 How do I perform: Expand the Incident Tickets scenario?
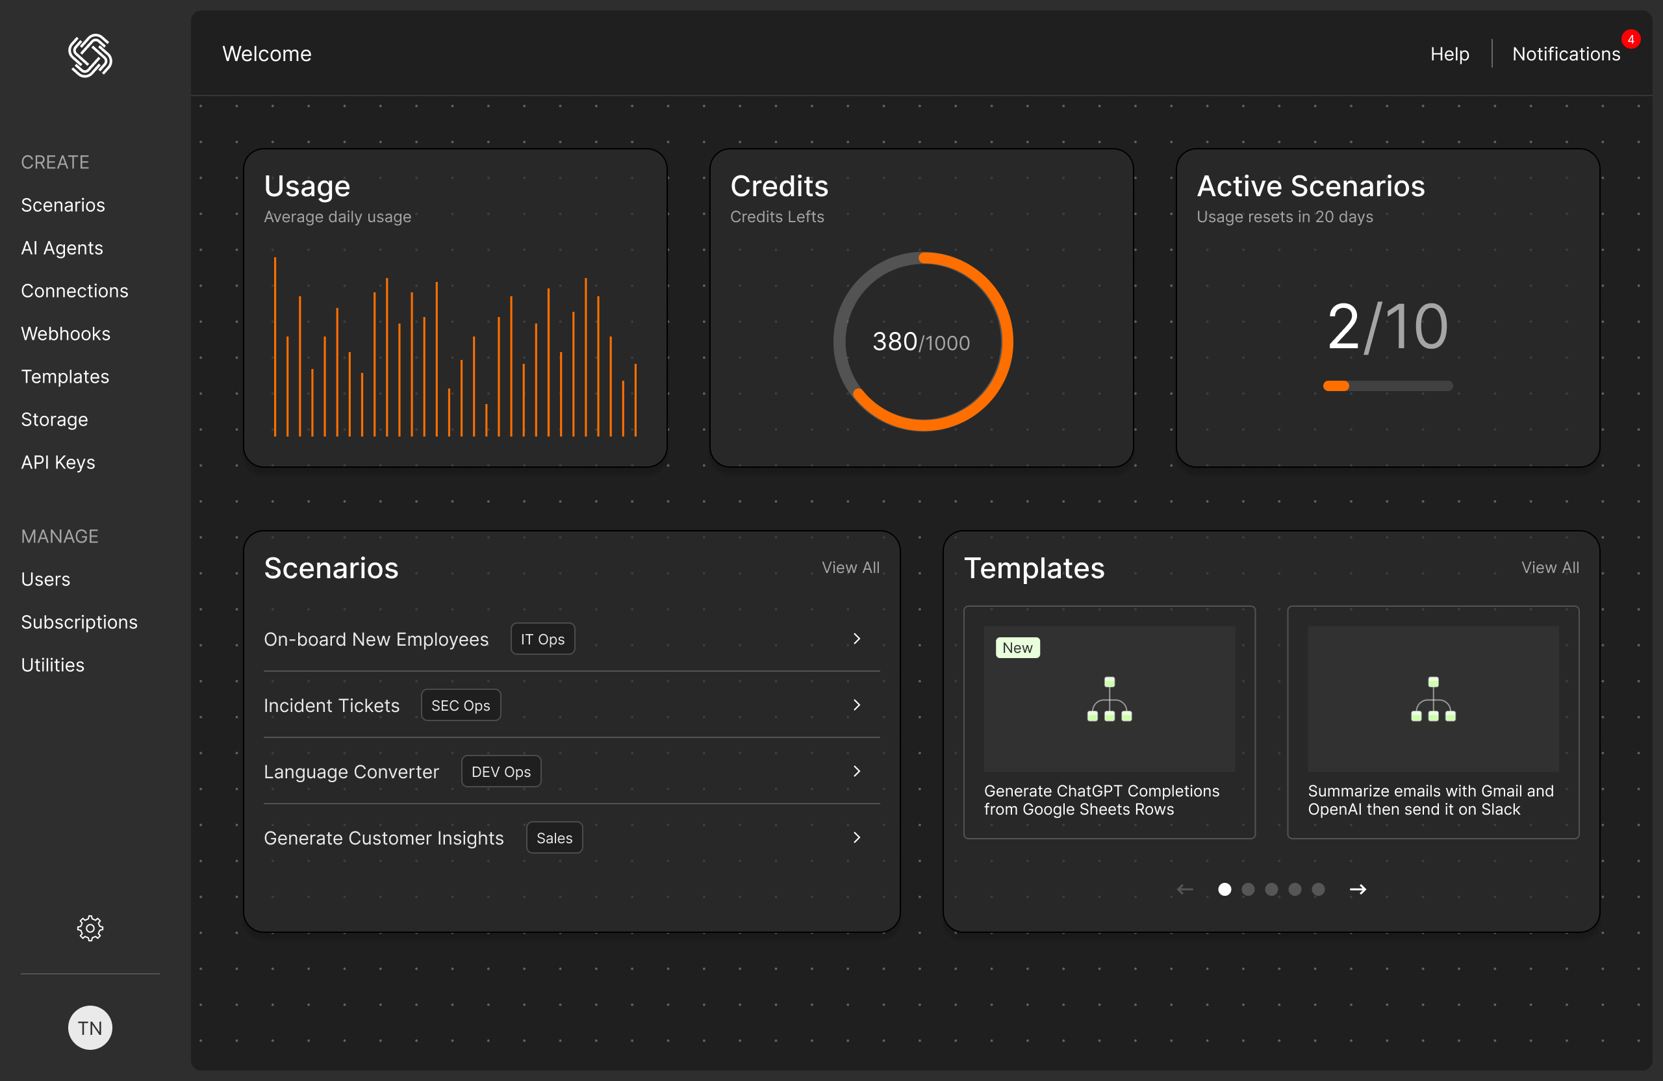click(857, 704)
